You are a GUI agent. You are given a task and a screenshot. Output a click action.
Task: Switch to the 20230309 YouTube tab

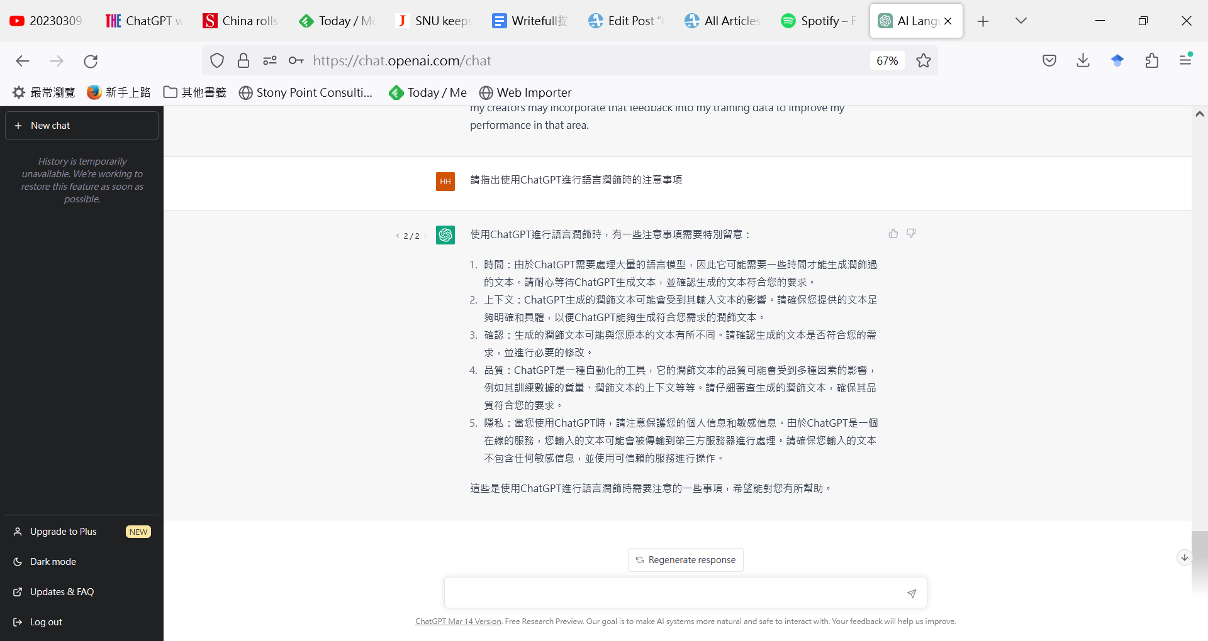click(x=48, y=21)
